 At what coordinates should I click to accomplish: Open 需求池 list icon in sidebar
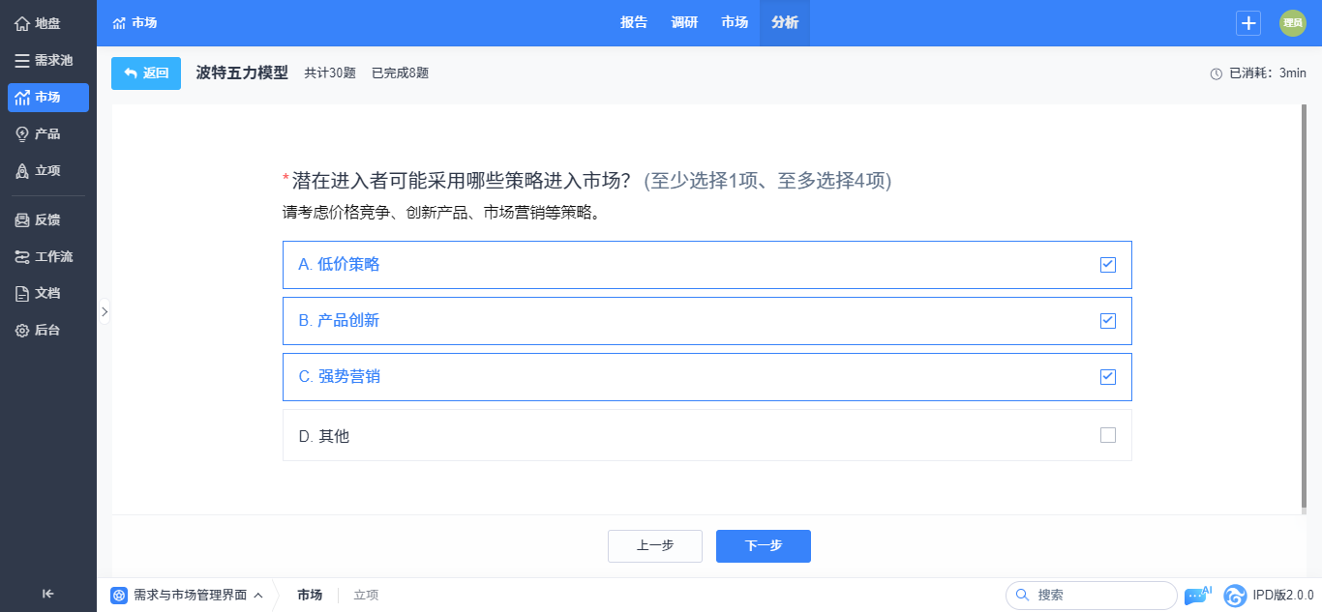(22, 60)
